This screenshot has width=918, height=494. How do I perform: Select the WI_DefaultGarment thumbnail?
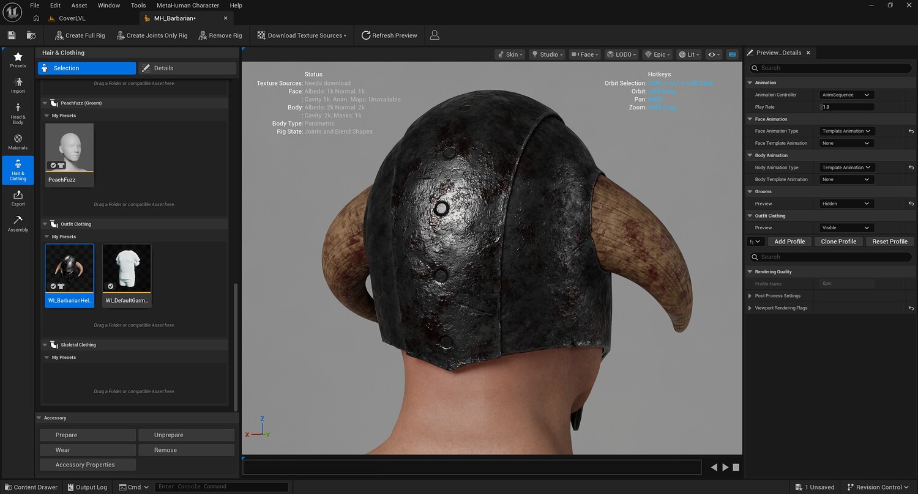127,275
